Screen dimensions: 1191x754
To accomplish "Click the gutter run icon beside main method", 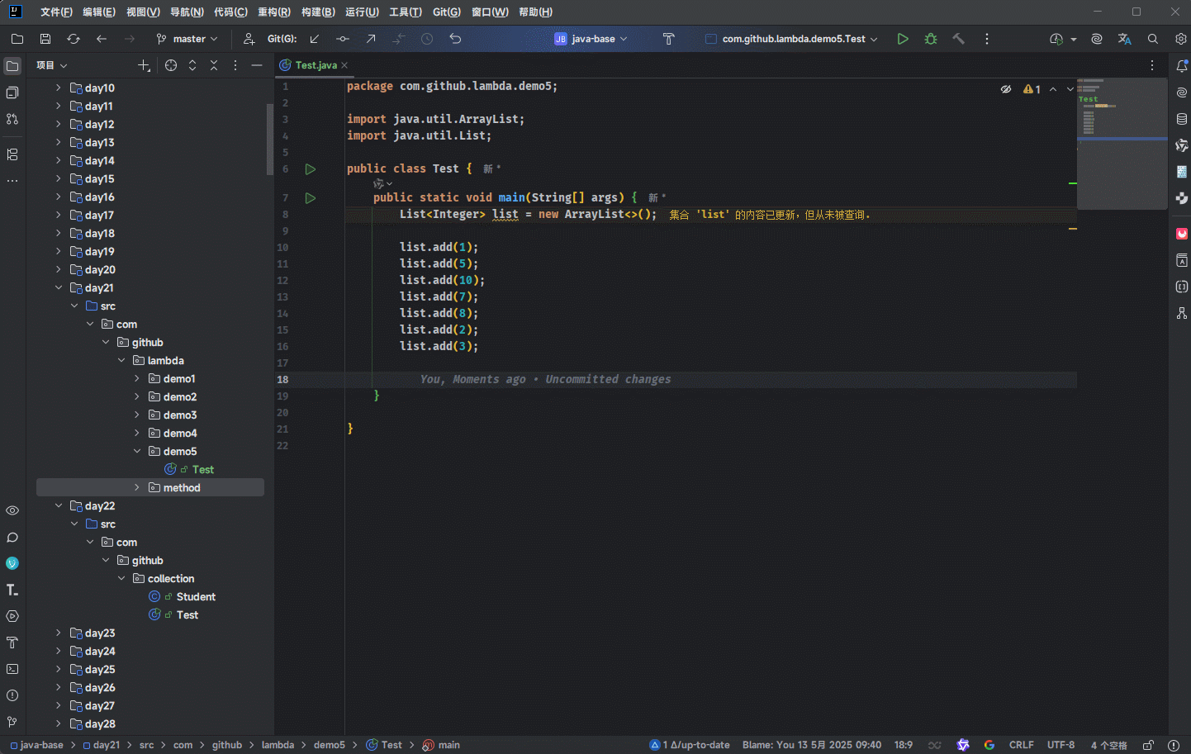I will pyautogui.click(x=311, y=198).
